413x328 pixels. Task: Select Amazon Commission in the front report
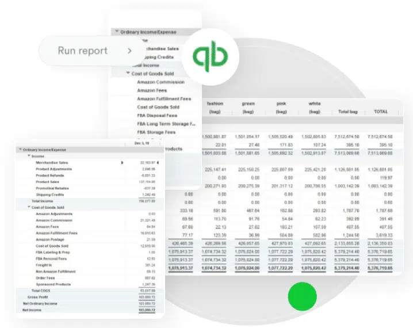point(90,220)
